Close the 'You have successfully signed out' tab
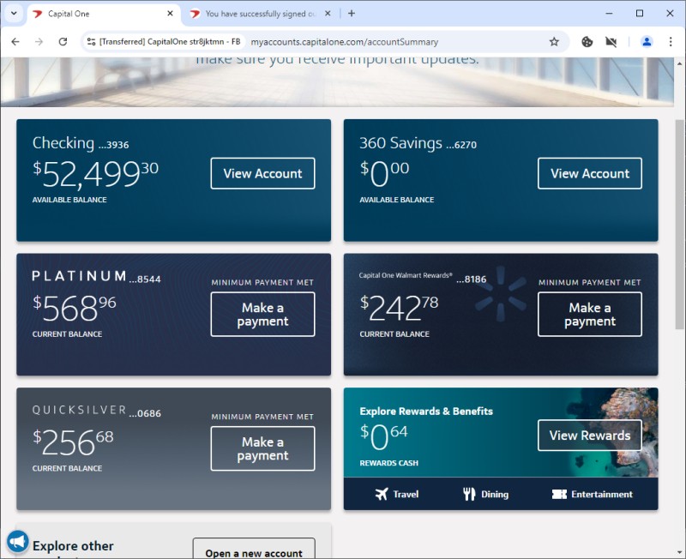 [x=328, y=14]
